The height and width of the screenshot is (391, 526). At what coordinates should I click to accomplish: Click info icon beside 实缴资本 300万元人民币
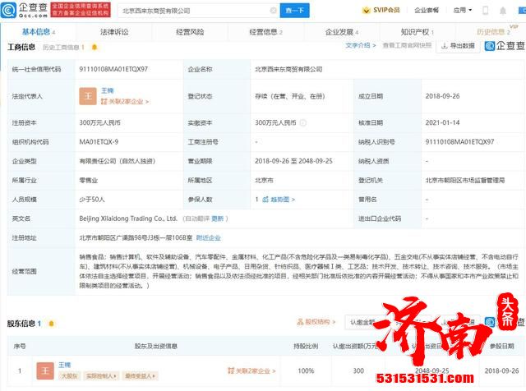tap(303, 122)
